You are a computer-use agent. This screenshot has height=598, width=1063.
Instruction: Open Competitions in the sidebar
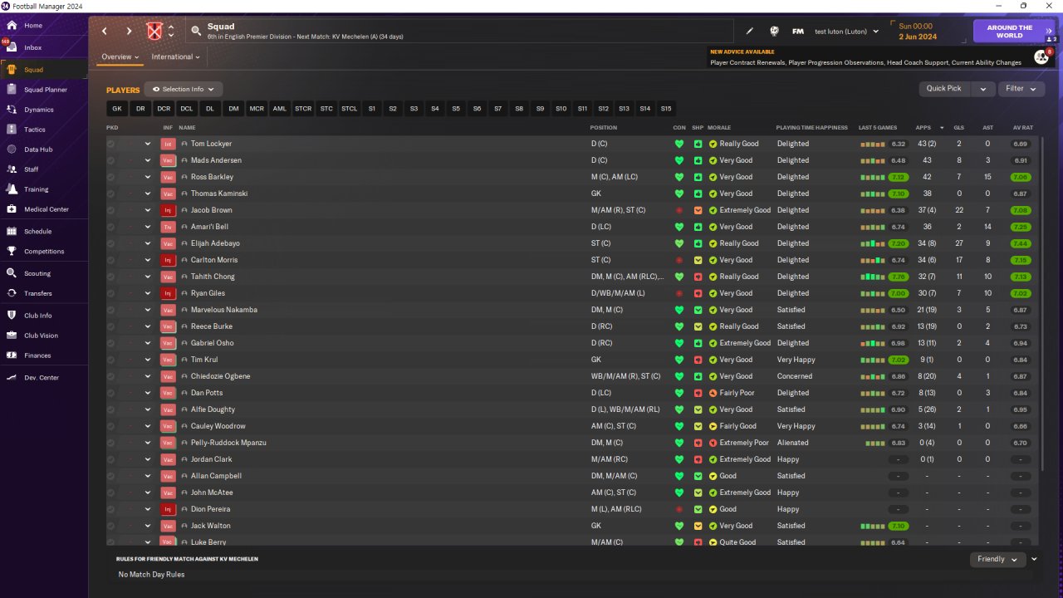tap(45, 252)
